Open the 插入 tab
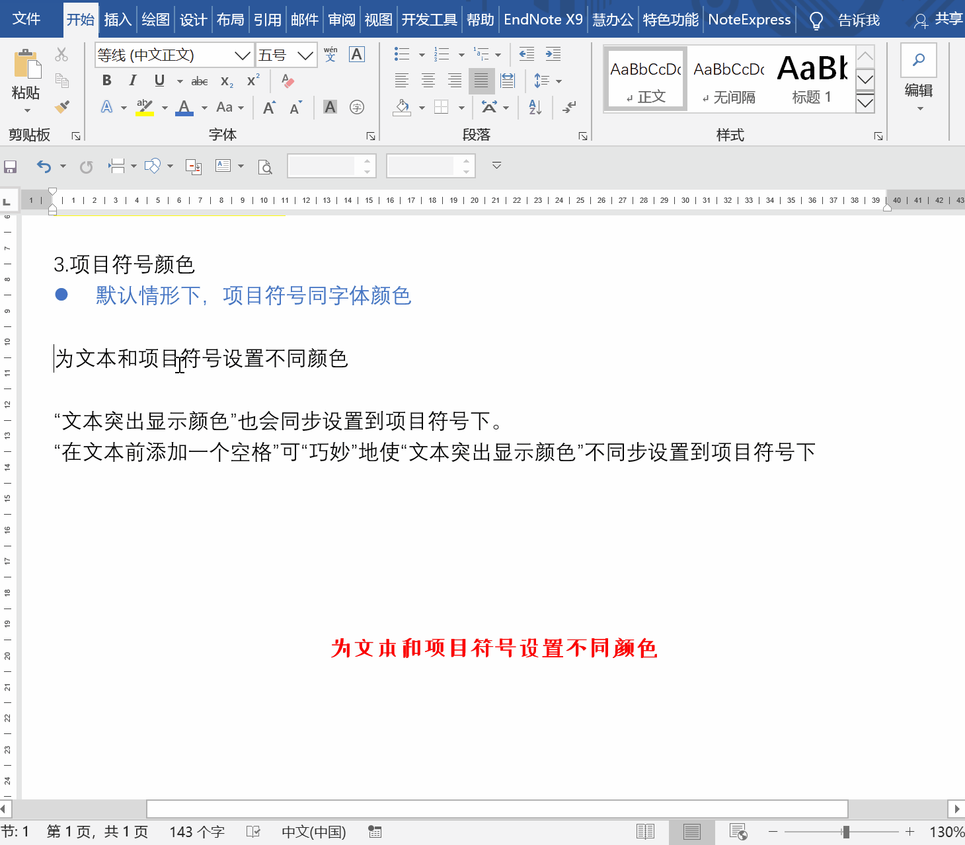Image resolution: width=965 pixels, height=845 pixels. (x=118, y=20)
